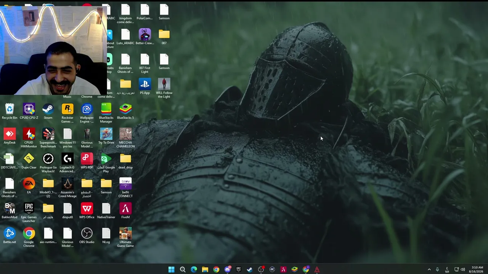
Task: Select the WPS Office desktop icon
Action: 87,211
